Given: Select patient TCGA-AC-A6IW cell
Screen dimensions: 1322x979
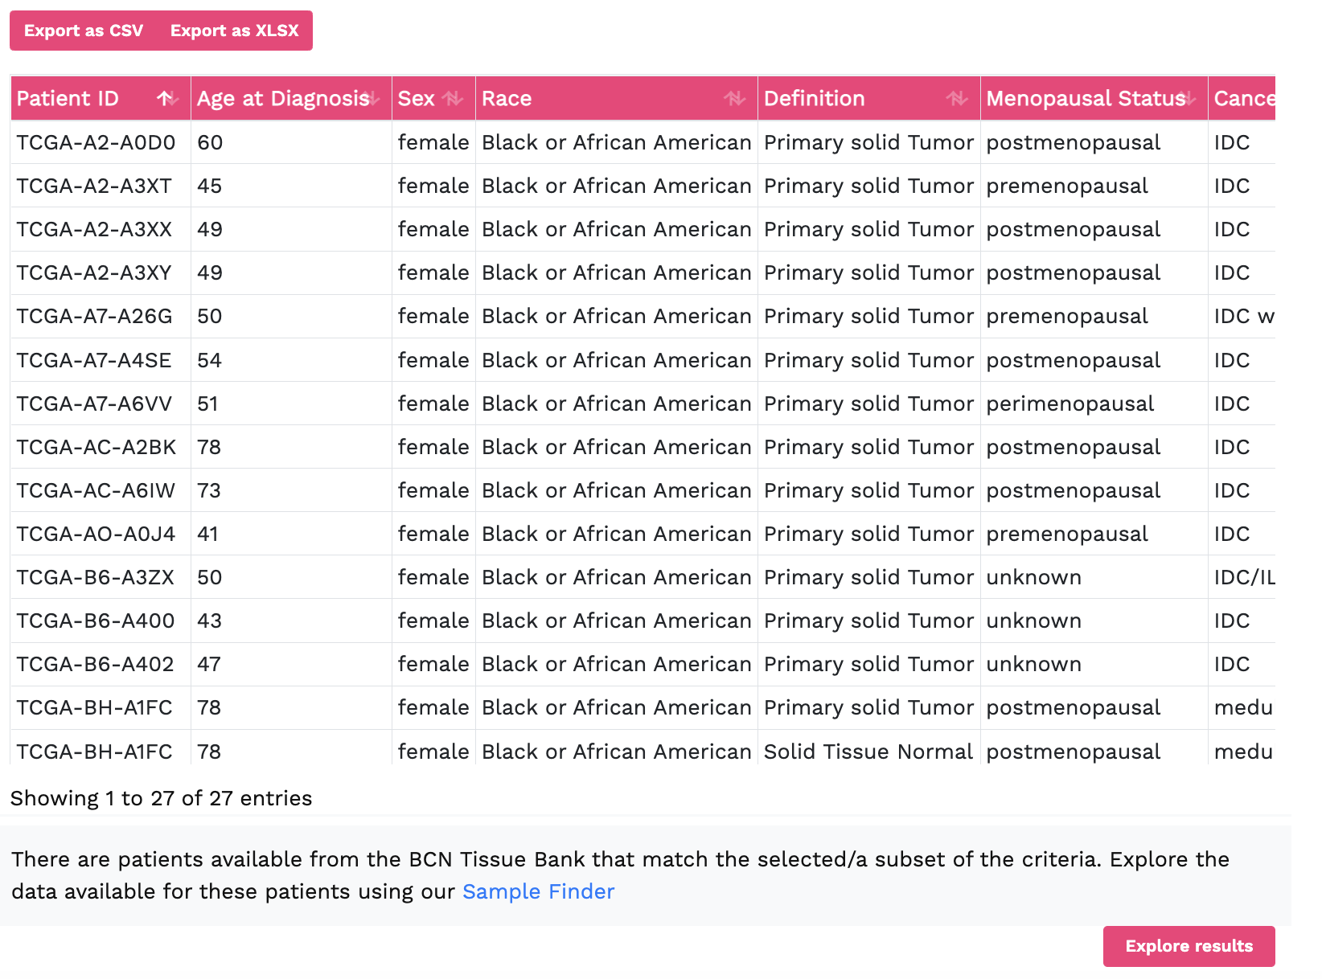Looking at the screenshot, I should pyautogui.click(x=101, y=490).
